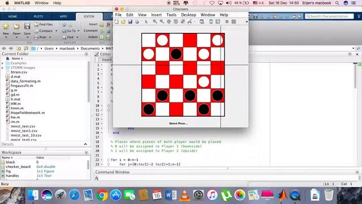Open Chrome from the Dock
This screenshot has height=204, width=362.
click(x=102, y=195)
